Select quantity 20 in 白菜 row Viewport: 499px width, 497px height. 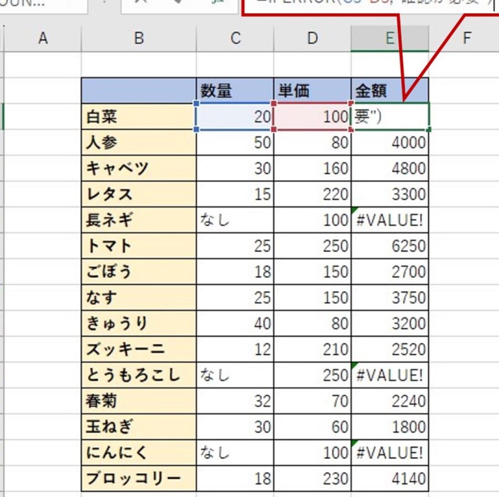click(235, 117)
